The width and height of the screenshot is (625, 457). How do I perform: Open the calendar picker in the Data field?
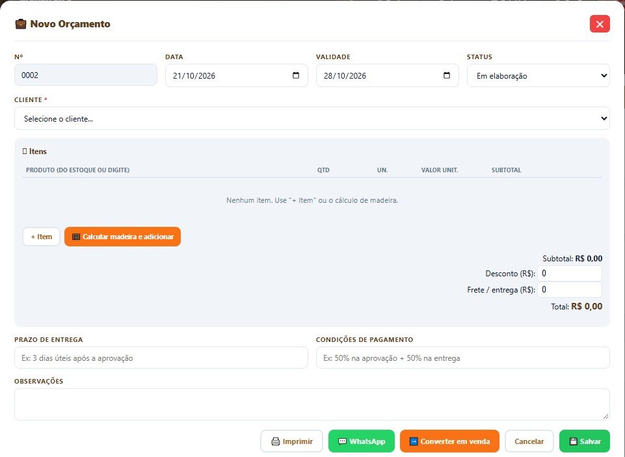coord(296,75)
